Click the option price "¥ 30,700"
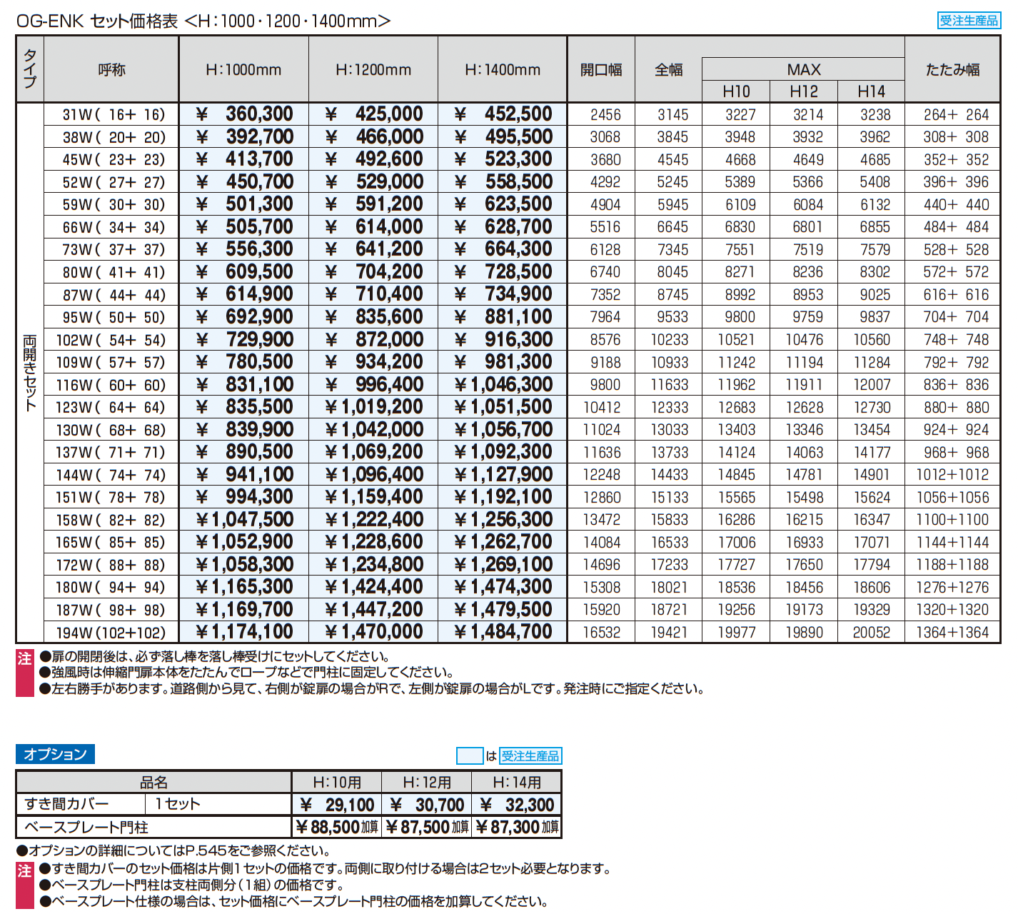1018x914 pixels. (x=427, y=805)
